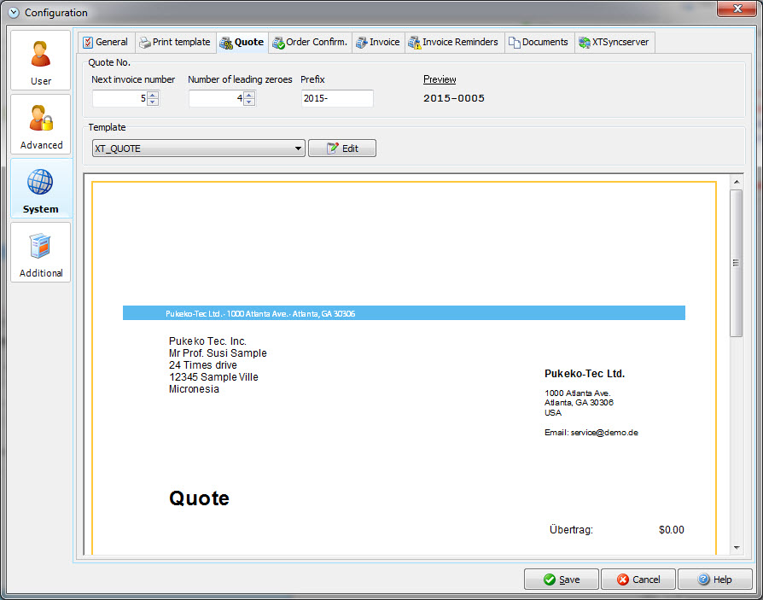The width and height of the screenshot is (763, 600).
Task: Click Edit to modify the template
Action: pyautogui.click(x=341, y=149)
